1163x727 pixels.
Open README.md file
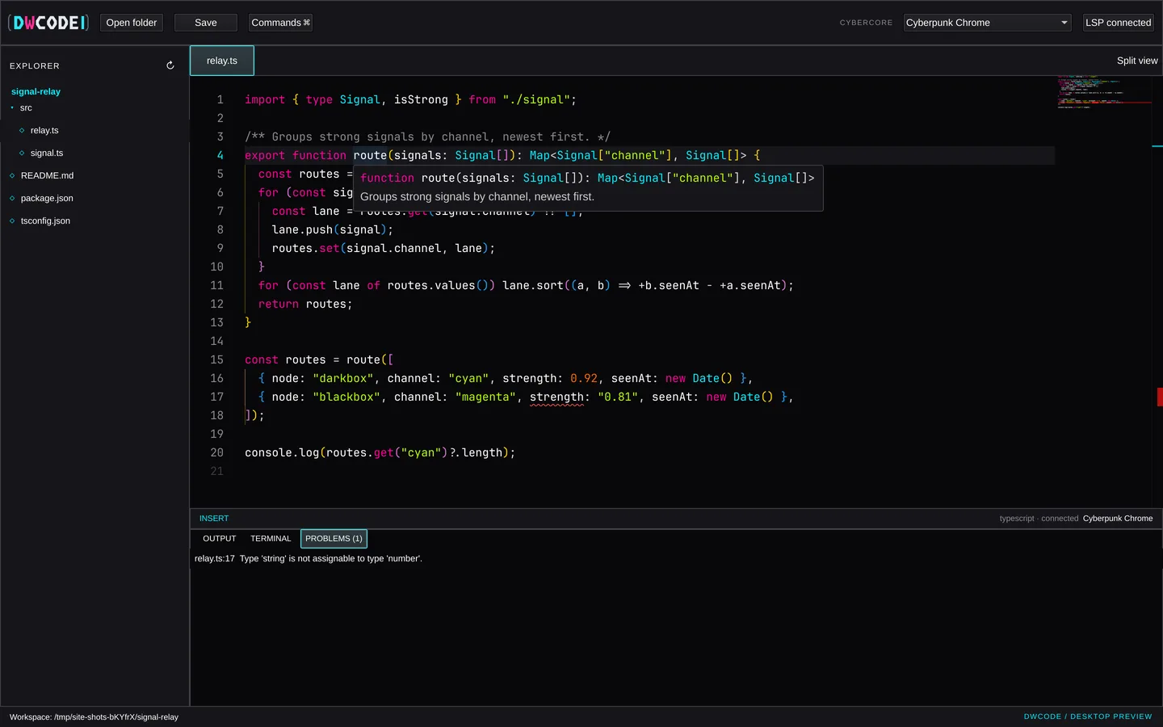[x=47, y=175]
